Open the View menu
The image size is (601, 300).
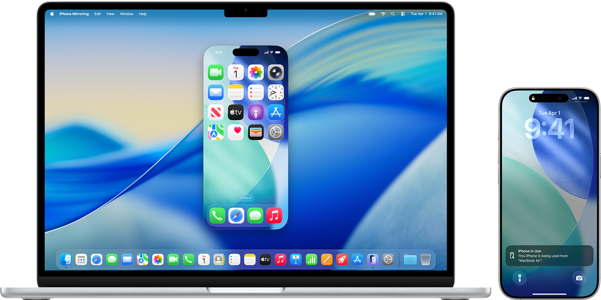[110, 14]
